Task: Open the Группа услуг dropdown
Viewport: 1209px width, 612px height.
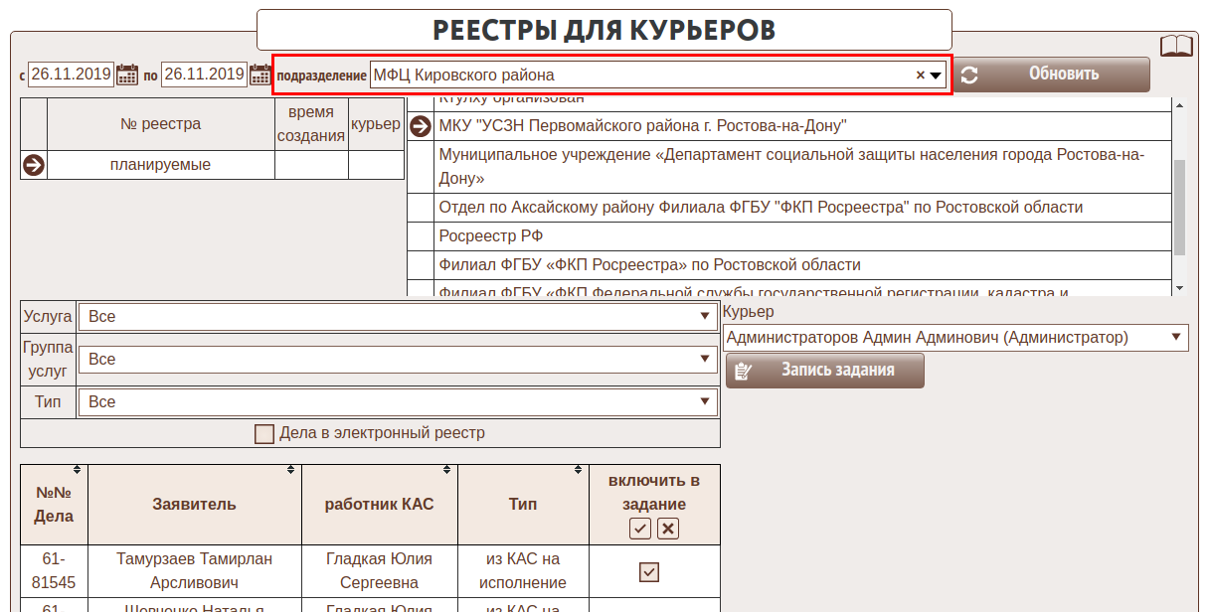Action: [x=705, y=360]
